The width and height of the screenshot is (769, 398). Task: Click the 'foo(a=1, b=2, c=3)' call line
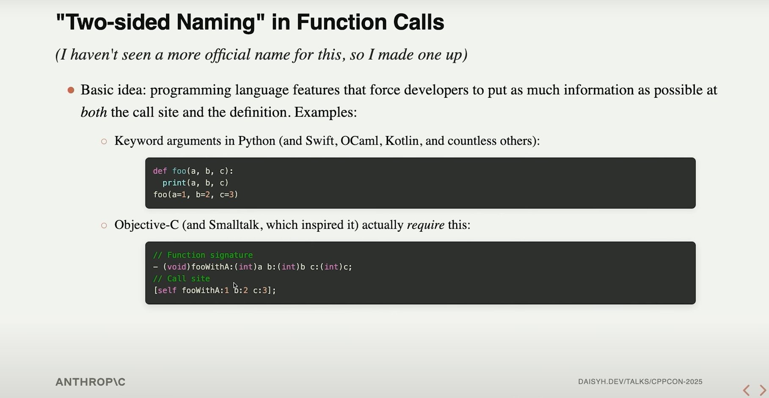(196, 195)
